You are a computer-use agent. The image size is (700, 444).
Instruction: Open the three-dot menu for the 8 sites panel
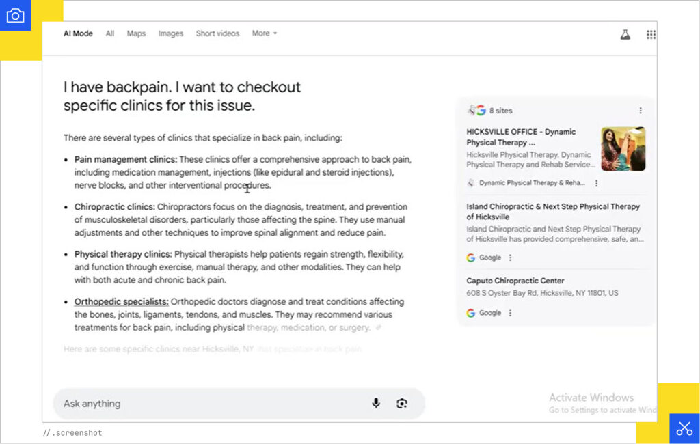641,111
